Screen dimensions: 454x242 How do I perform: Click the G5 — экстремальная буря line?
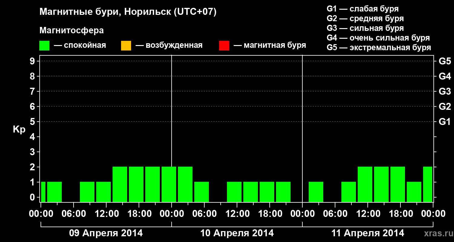tap(379, 47)
